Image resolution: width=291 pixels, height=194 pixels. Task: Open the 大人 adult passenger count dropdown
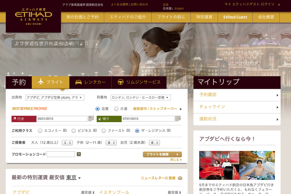pos(67,143)
